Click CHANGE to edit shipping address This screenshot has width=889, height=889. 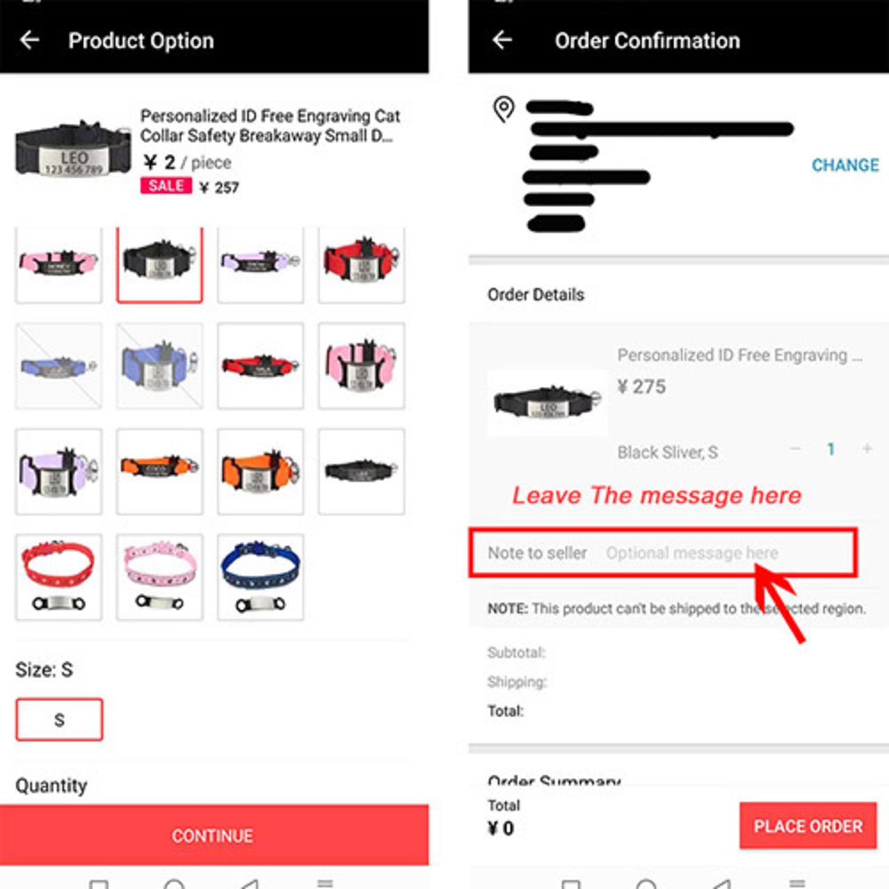(x=845, y=165)
